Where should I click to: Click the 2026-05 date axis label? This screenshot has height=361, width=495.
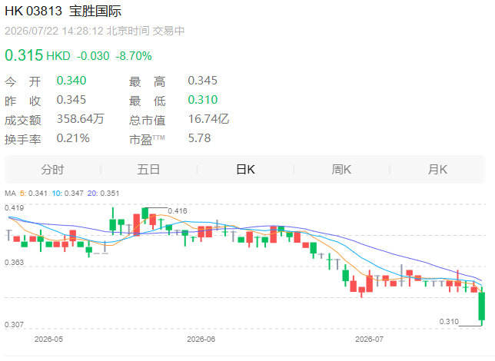[x=48, y=339]
